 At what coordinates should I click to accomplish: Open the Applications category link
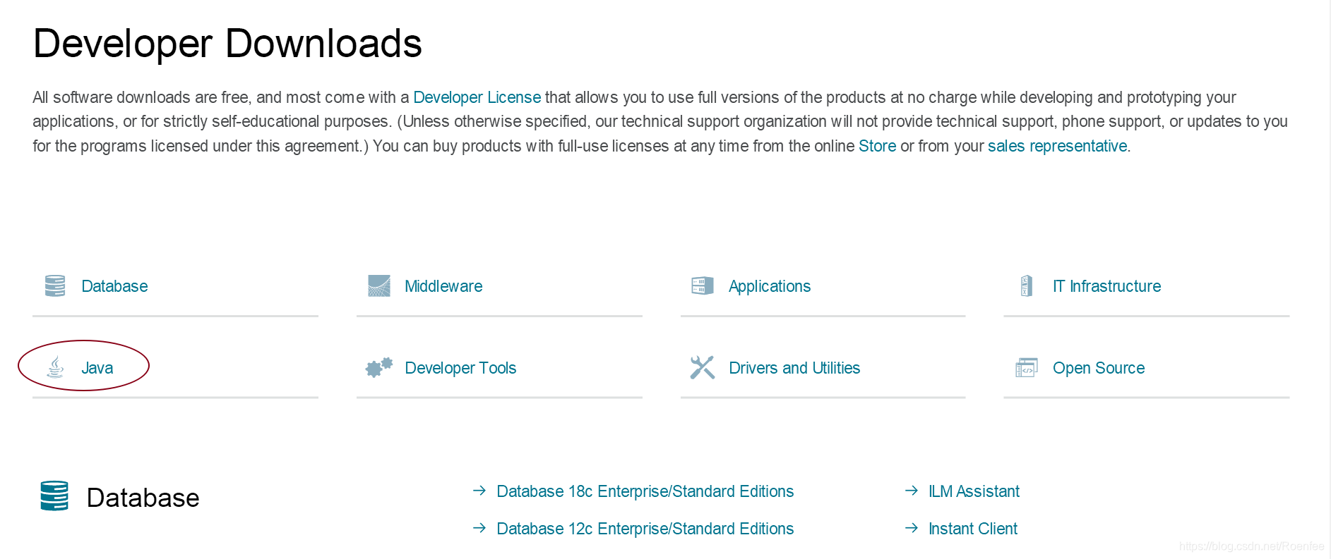[770, 287]
